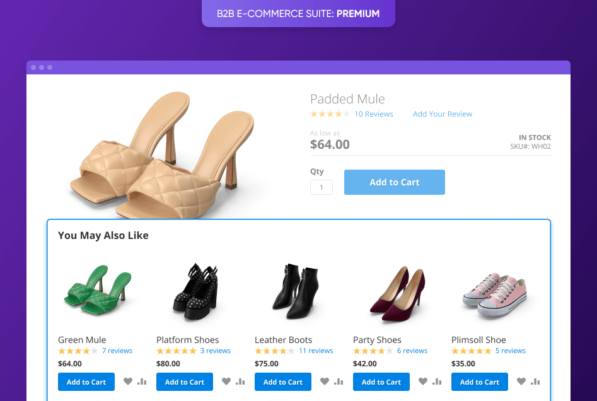Add Plimsoll Shoe to wishlist via heart icon
This screenshot has height=401, width=597.
point(521,381)
